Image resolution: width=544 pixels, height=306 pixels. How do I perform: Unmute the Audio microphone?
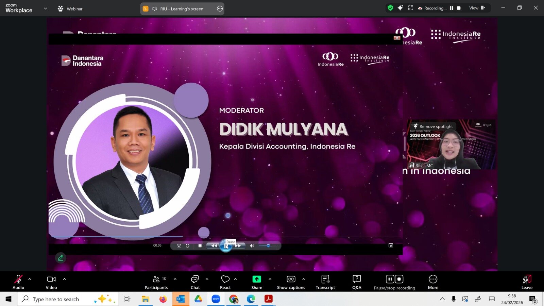18,282
